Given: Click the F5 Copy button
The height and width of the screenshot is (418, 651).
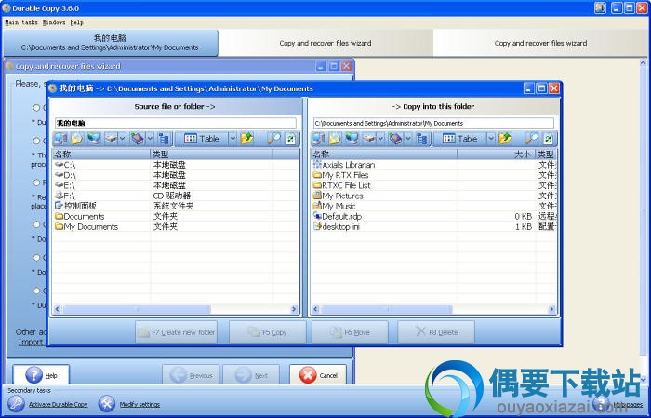Looking at the screenshot, I should pyautogui.click(x=268, y=332).
